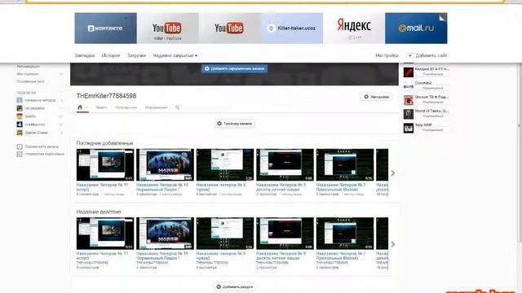522x293 pixels.
Task: Open the № 10 video thumbnail in Последние добавленные
Action: 165,164
